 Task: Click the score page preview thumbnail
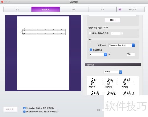pos(43,53)
